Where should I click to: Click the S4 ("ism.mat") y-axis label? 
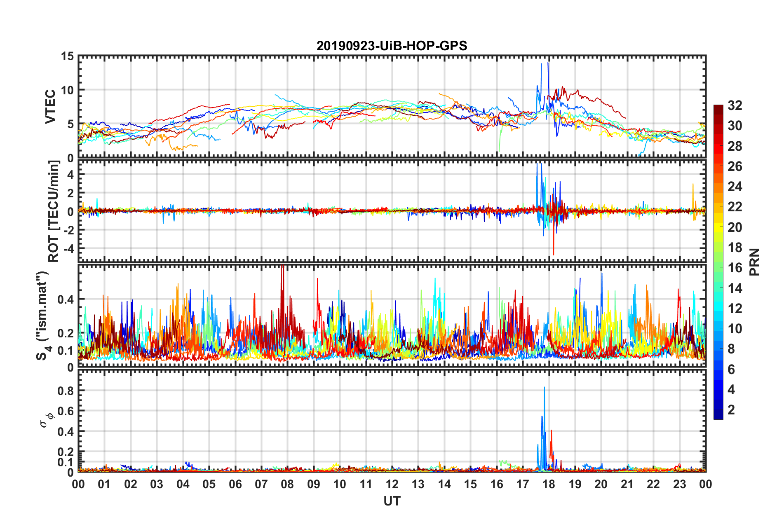43,316
